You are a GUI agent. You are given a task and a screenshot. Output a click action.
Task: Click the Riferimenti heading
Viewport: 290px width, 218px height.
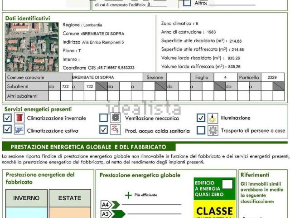pos(255,174)
